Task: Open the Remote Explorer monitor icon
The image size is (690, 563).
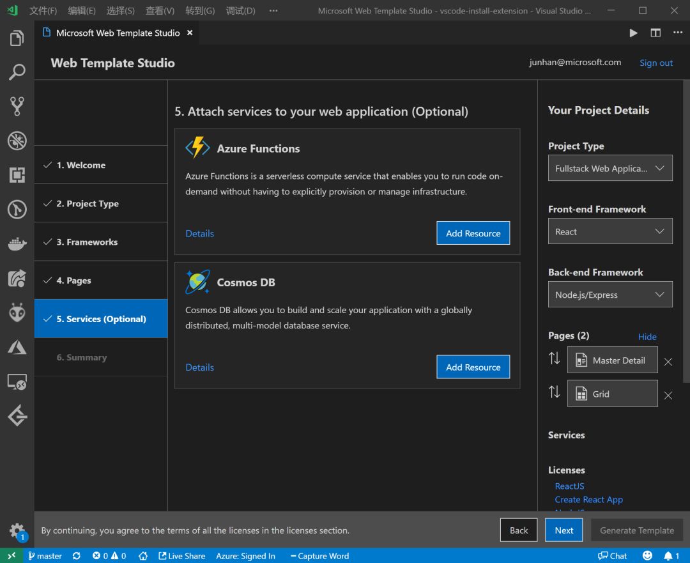Action: 17,382
